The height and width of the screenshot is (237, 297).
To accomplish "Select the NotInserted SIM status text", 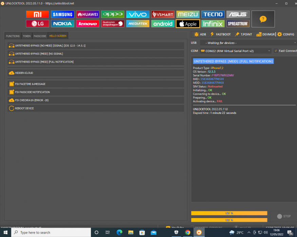I will coord(215,86).
